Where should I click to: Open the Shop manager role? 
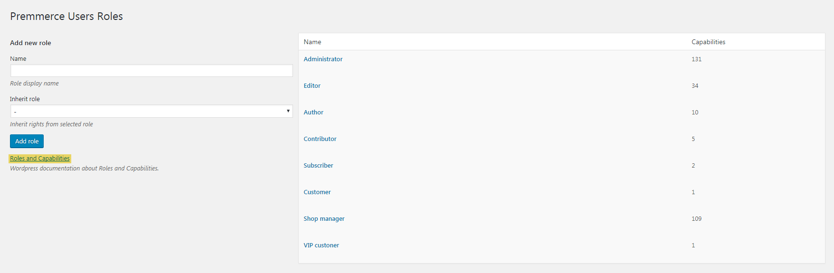coord(324,219)
